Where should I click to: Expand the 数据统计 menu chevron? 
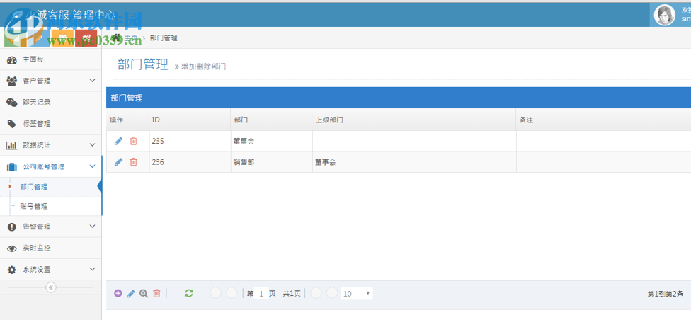(92, 144)
